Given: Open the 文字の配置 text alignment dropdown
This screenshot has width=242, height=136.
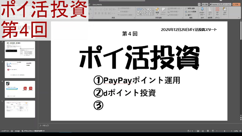Looking at the screenshot, I should [123, 12].
